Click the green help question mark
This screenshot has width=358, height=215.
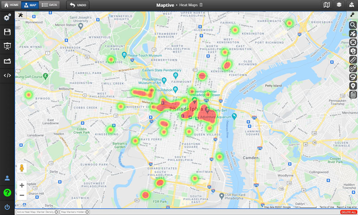pos(7,193)
